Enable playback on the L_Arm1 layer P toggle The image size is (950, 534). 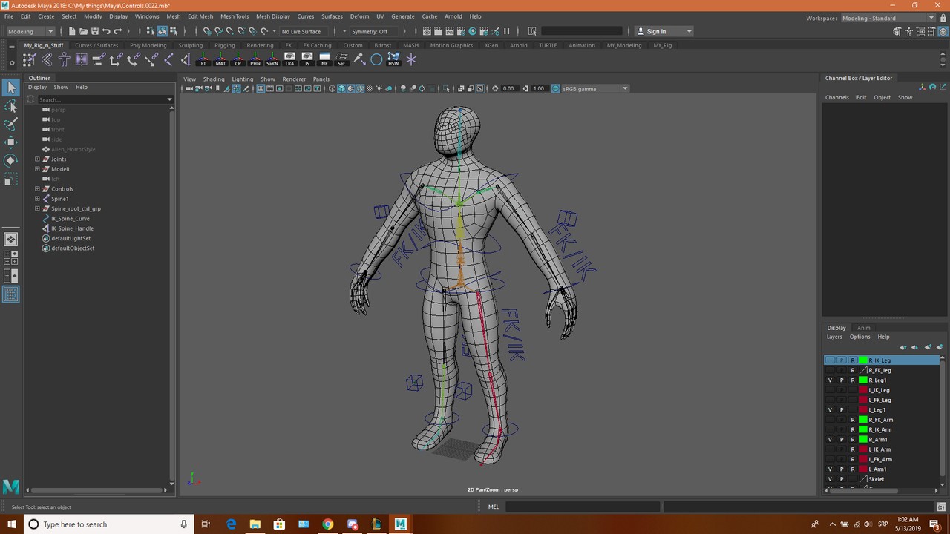841,469
